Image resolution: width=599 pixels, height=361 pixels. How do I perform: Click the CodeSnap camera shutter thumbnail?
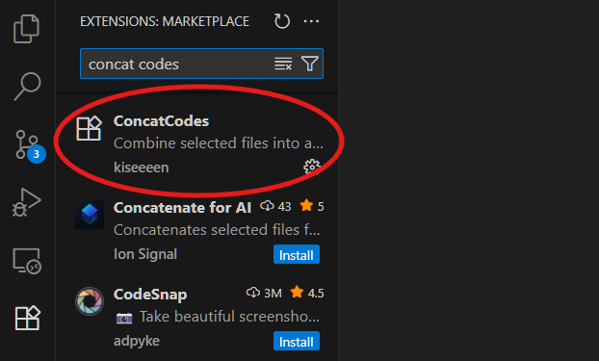click(x=90, y=301)
